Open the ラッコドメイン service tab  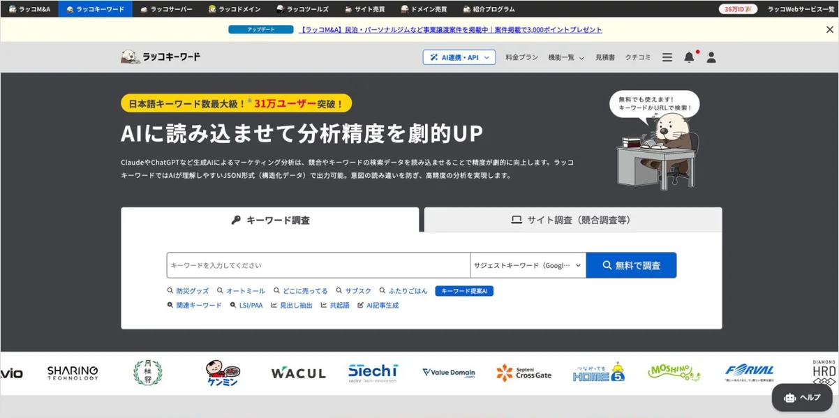click(235, 9)
